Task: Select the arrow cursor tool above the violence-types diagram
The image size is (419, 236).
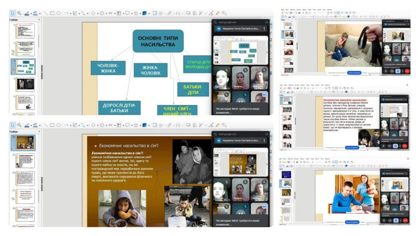Action: (x=13, y=13)
